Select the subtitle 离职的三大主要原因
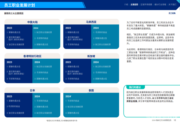Image resolution: width=180 pixels, height=127 pixels. coord(14,13)
